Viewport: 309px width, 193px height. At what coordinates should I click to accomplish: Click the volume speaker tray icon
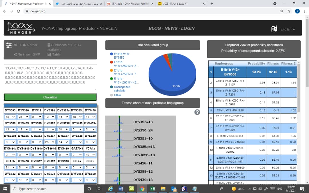click(260, 189)
